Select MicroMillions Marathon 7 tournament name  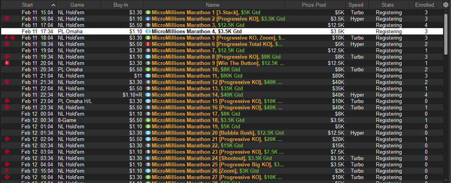click(198, 50)
